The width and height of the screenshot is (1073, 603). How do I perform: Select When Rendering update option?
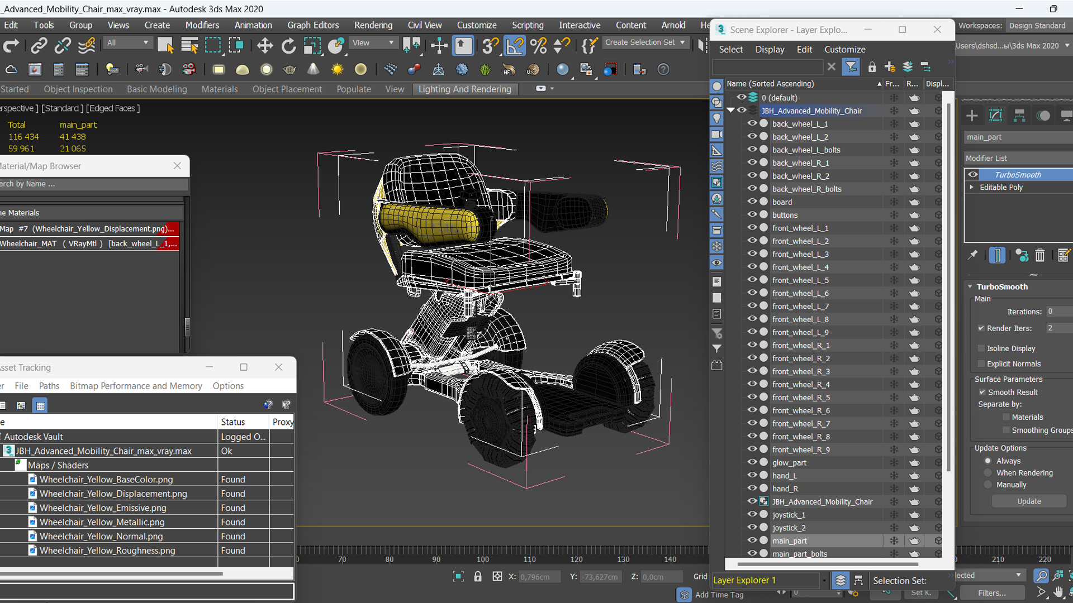(988, 473)
